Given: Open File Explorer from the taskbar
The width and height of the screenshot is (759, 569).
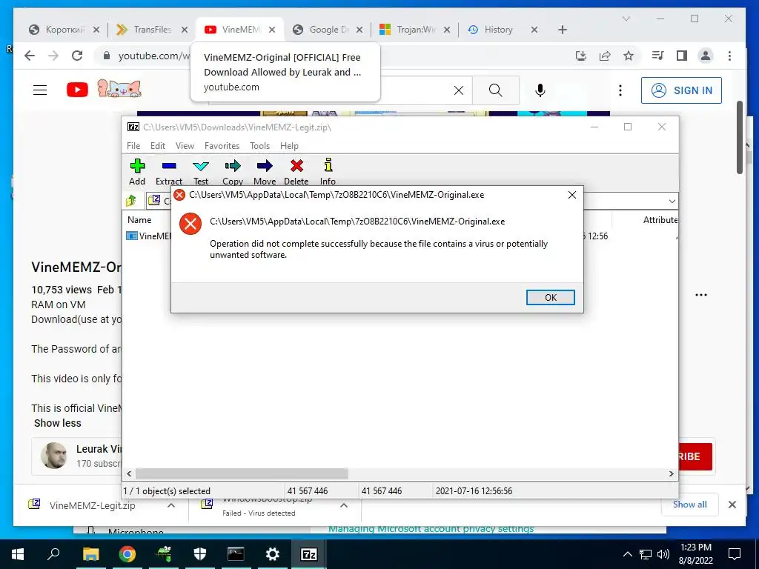Looking at the screenshot, I should click(90, 553).
